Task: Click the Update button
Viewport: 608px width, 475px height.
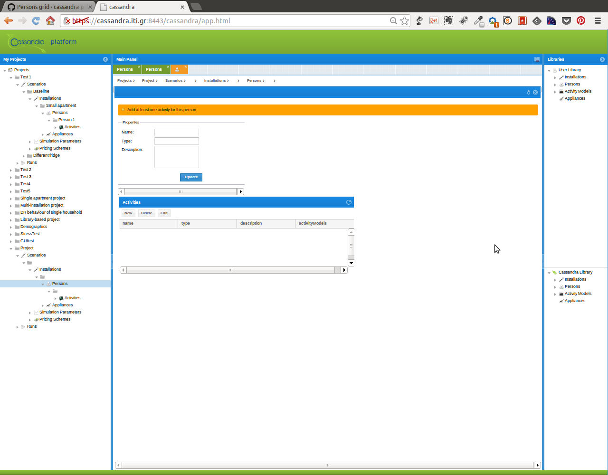Action: point(191,177)
